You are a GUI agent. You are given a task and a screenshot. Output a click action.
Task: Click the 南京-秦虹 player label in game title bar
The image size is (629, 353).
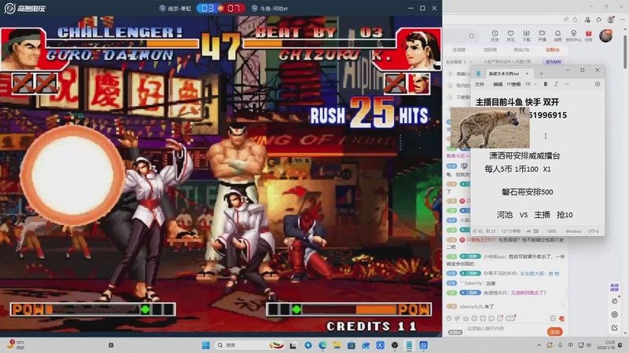(175, 9)
